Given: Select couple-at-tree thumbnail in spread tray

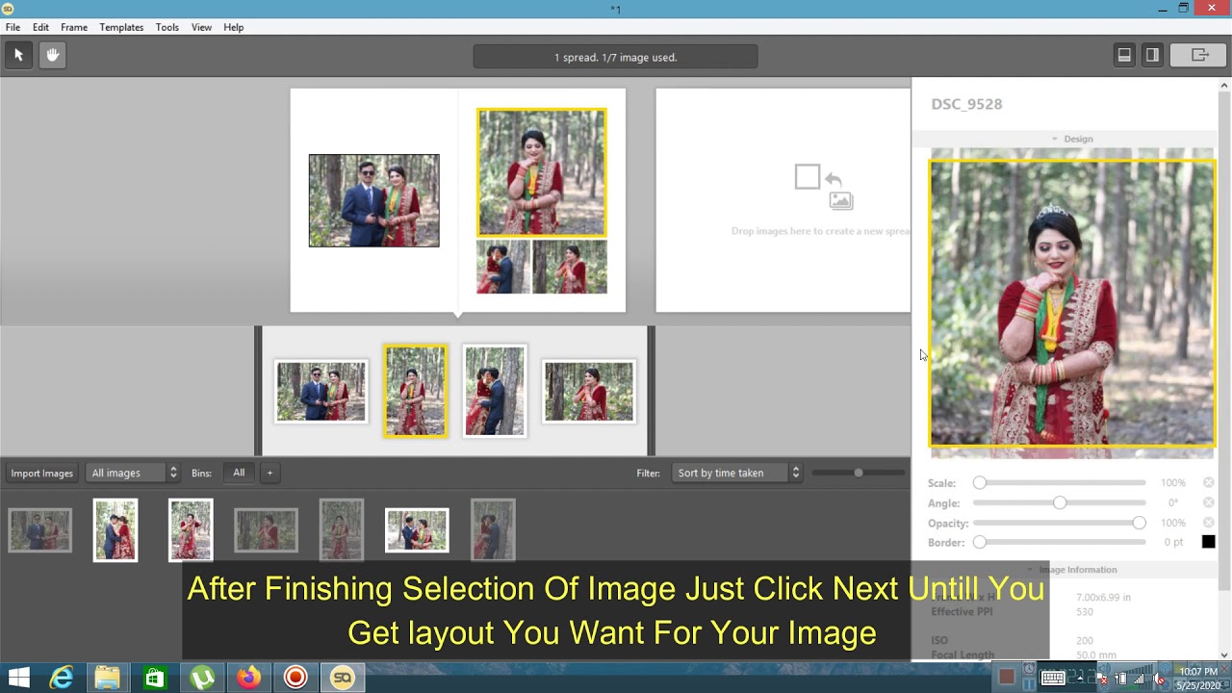Looking at the screenshot, I should (x=495, y=391).
